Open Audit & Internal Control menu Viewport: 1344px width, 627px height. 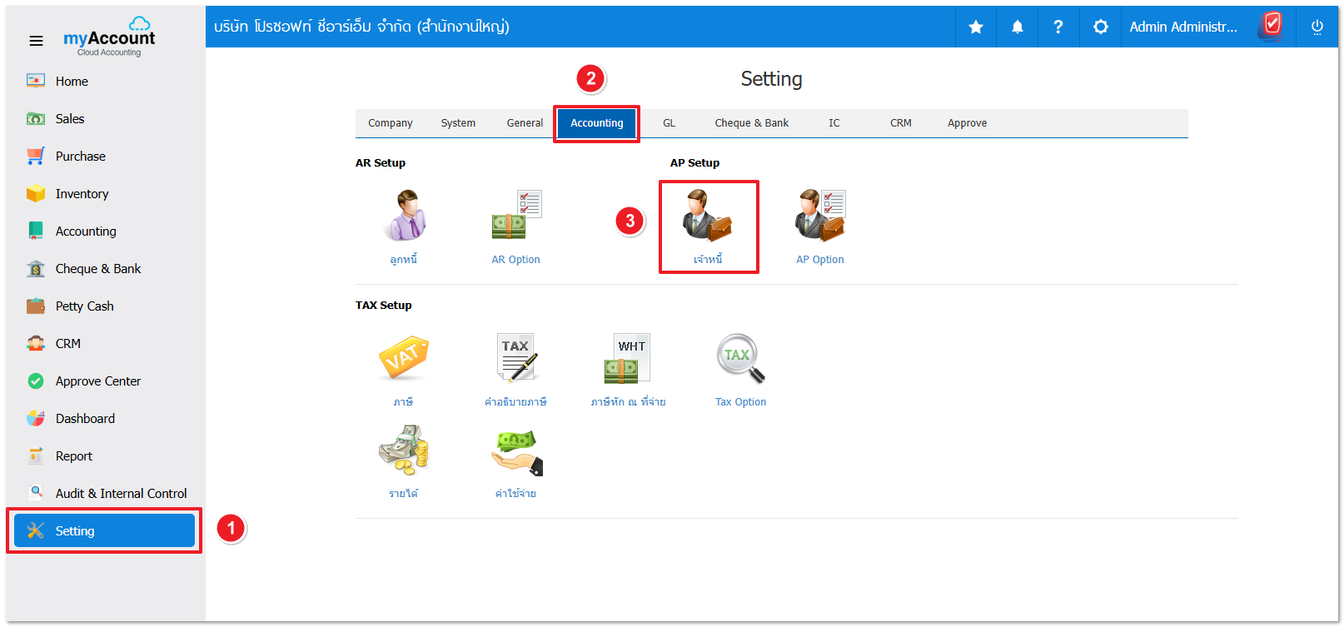coord(121,494)
